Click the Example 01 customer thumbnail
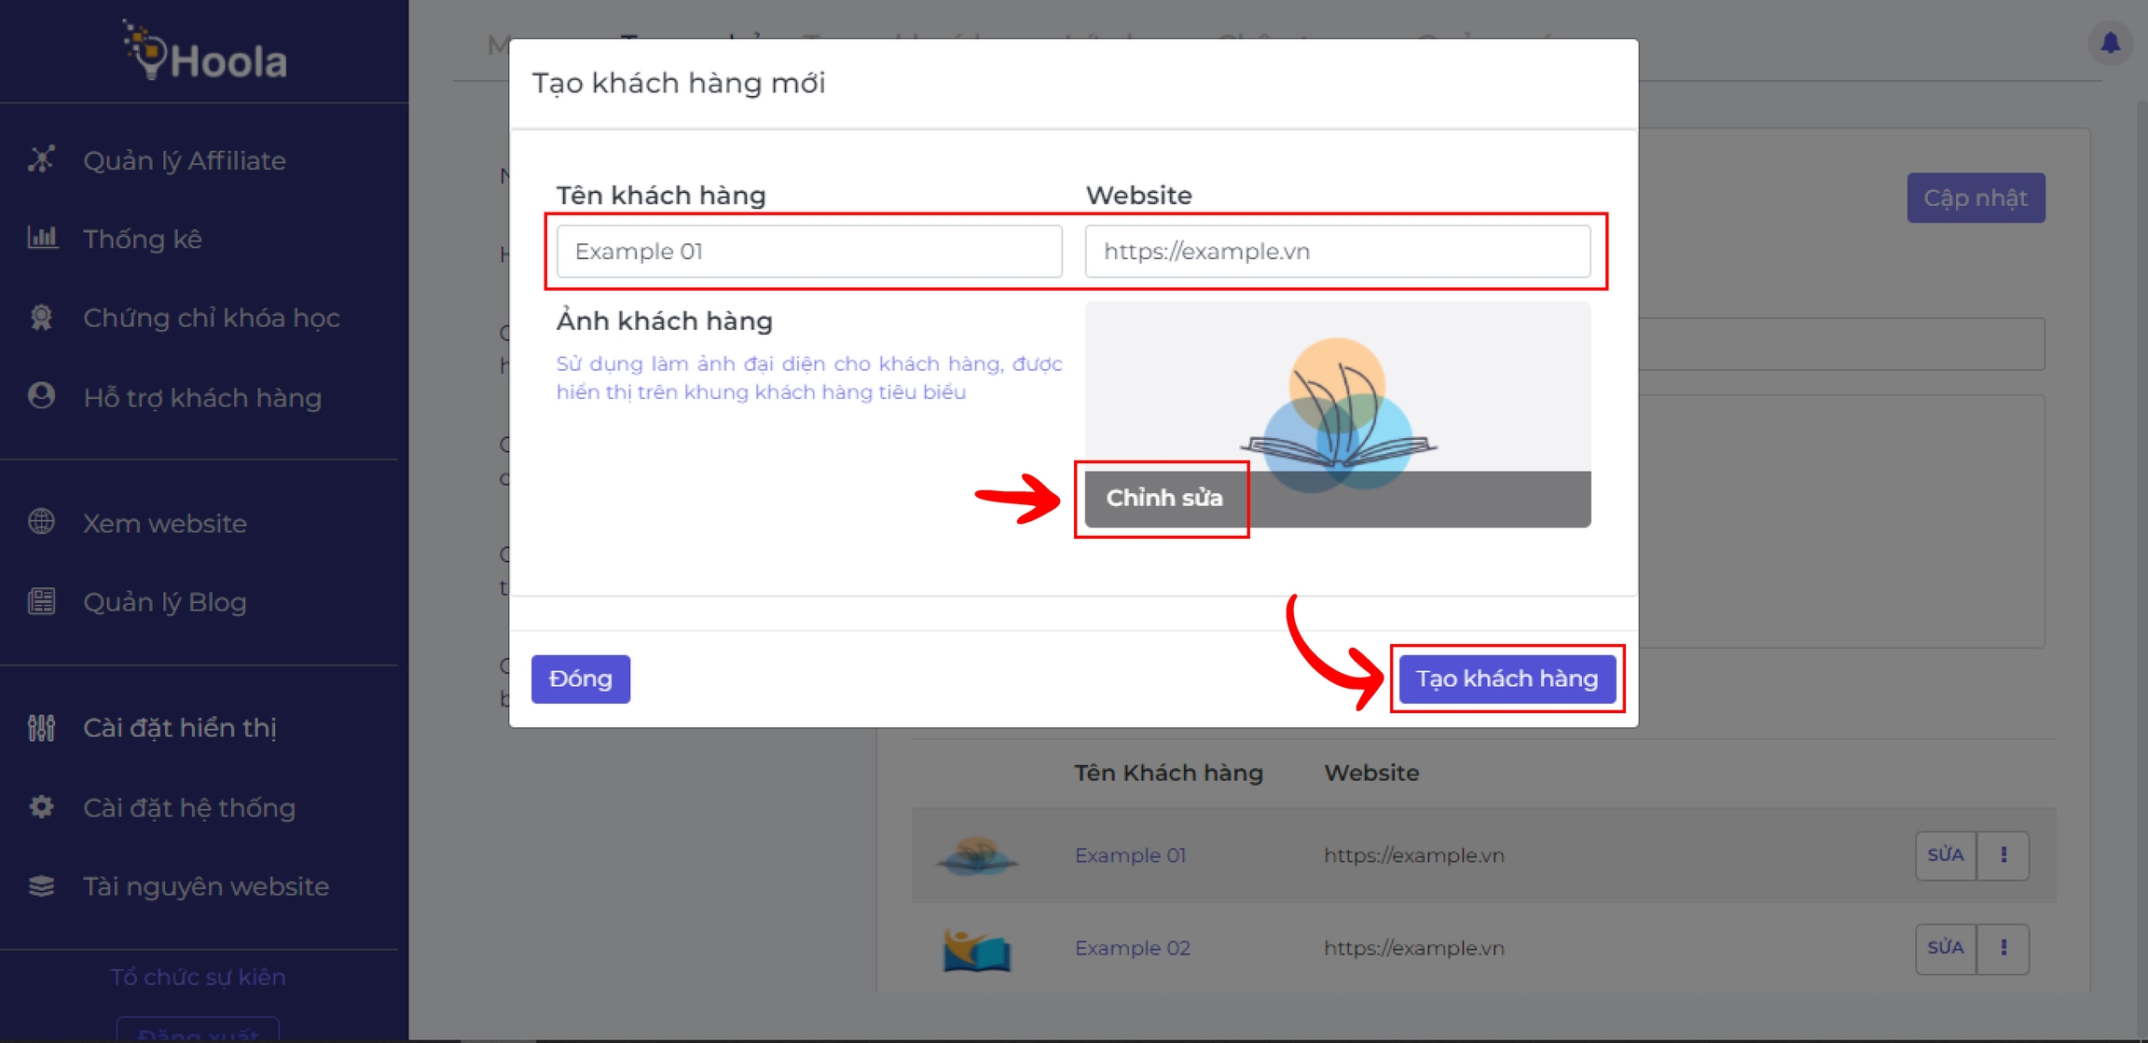This screenshot has width=2148, height=1043. tap(976, 855)
